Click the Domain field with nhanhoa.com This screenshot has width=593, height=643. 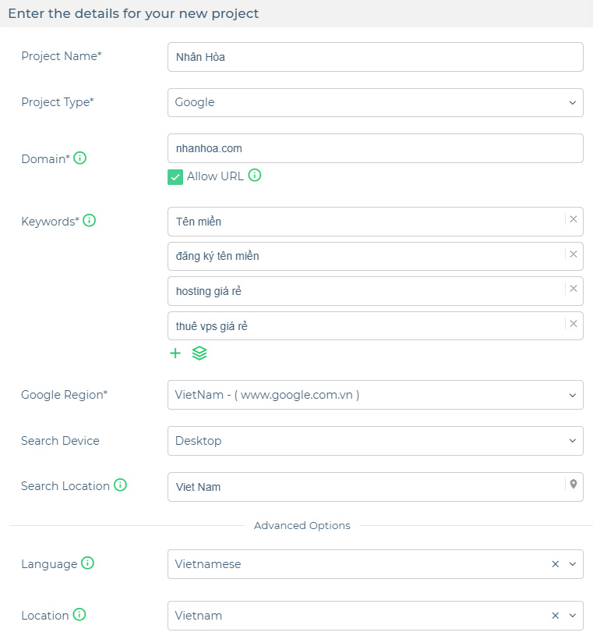tap(375, 148)
